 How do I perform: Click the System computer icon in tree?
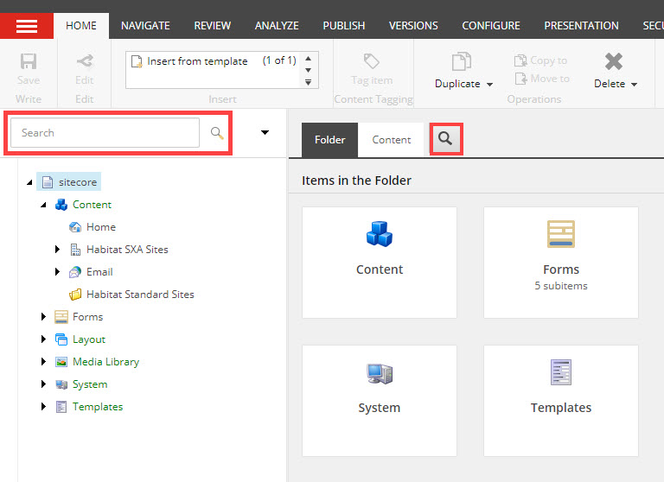click(x=61, y=384)
